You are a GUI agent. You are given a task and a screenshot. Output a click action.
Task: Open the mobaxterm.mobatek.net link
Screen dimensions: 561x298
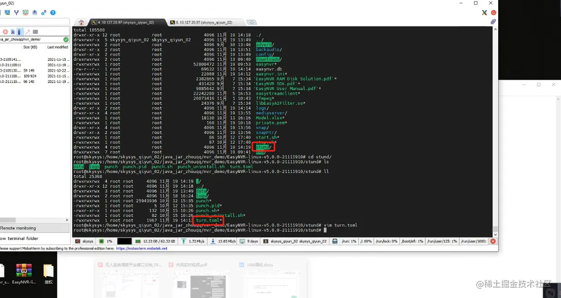tap(142, 248)
